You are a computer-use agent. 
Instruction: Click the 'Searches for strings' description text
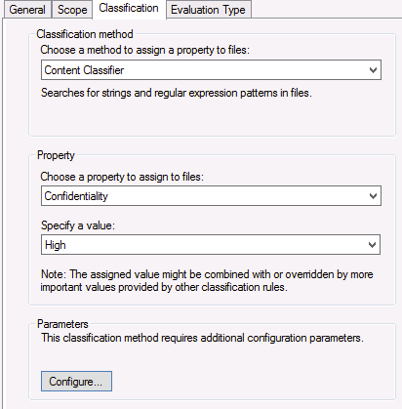(177, 93)
